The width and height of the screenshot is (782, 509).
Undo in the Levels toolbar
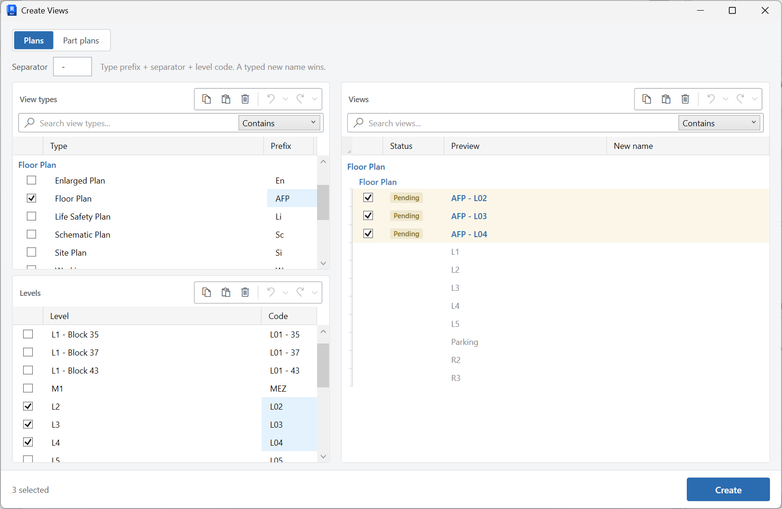pyautogui.click(x=271, y=292)
